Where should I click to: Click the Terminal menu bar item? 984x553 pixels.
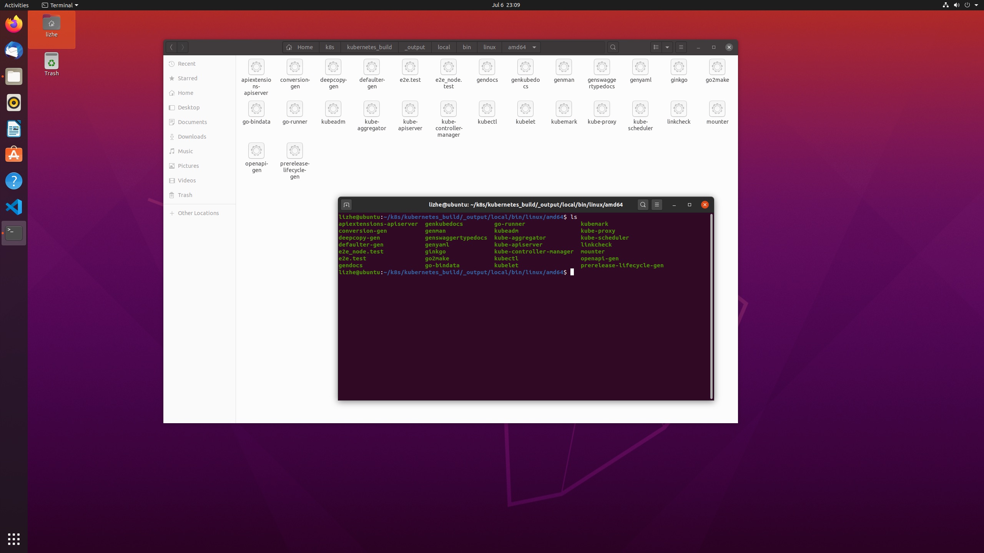coord(60,5)
